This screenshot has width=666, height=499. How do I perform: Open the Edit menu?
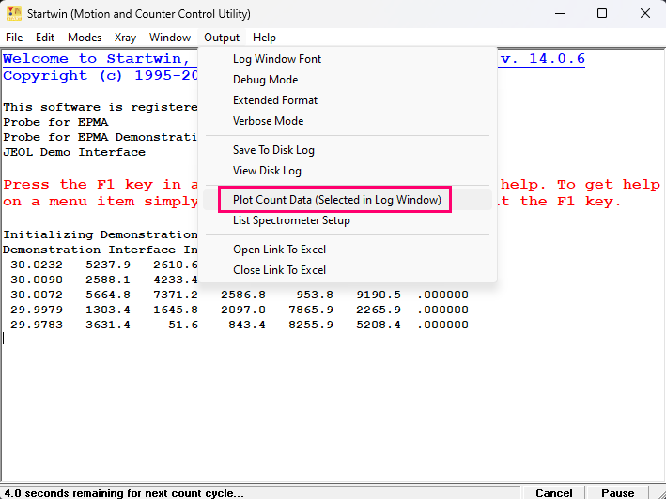click(x=45, y=38)
